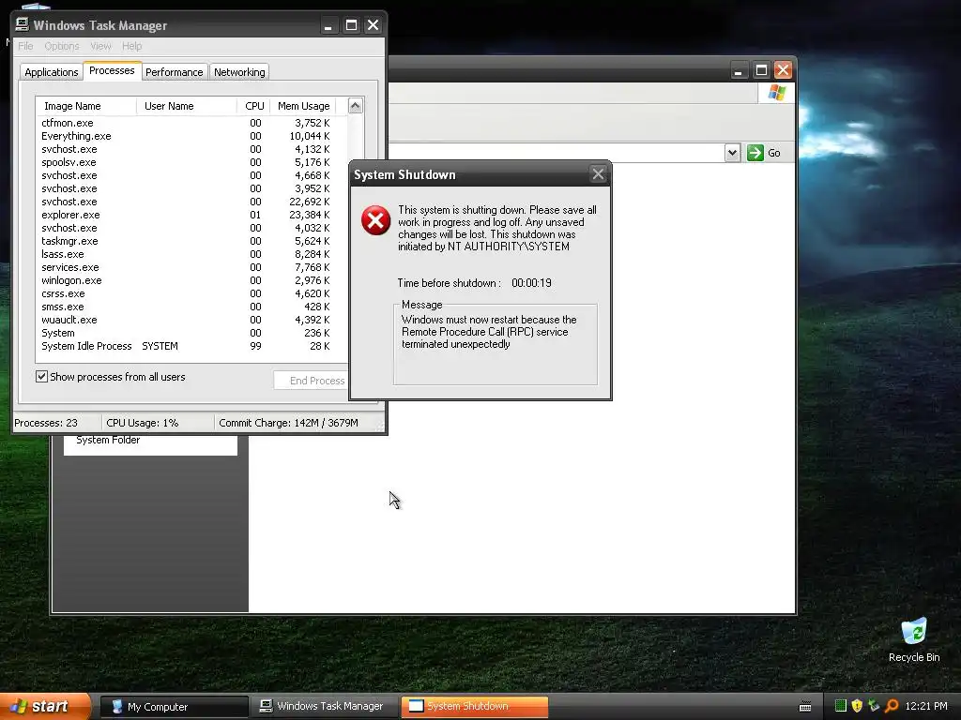The height and width of the screenshot is (720, 961).
Task: Click the System Shutdown taskbar button
Action: point(474,707)
